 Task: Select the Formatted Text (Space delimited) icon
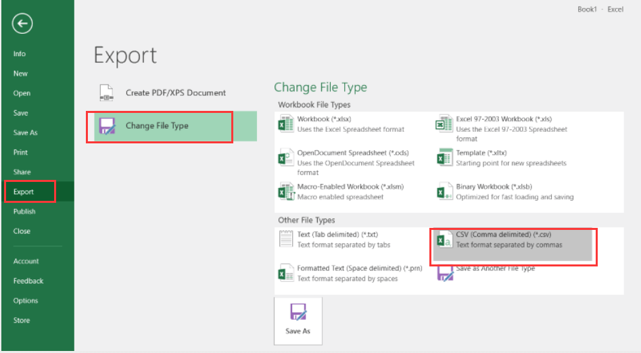285,273
